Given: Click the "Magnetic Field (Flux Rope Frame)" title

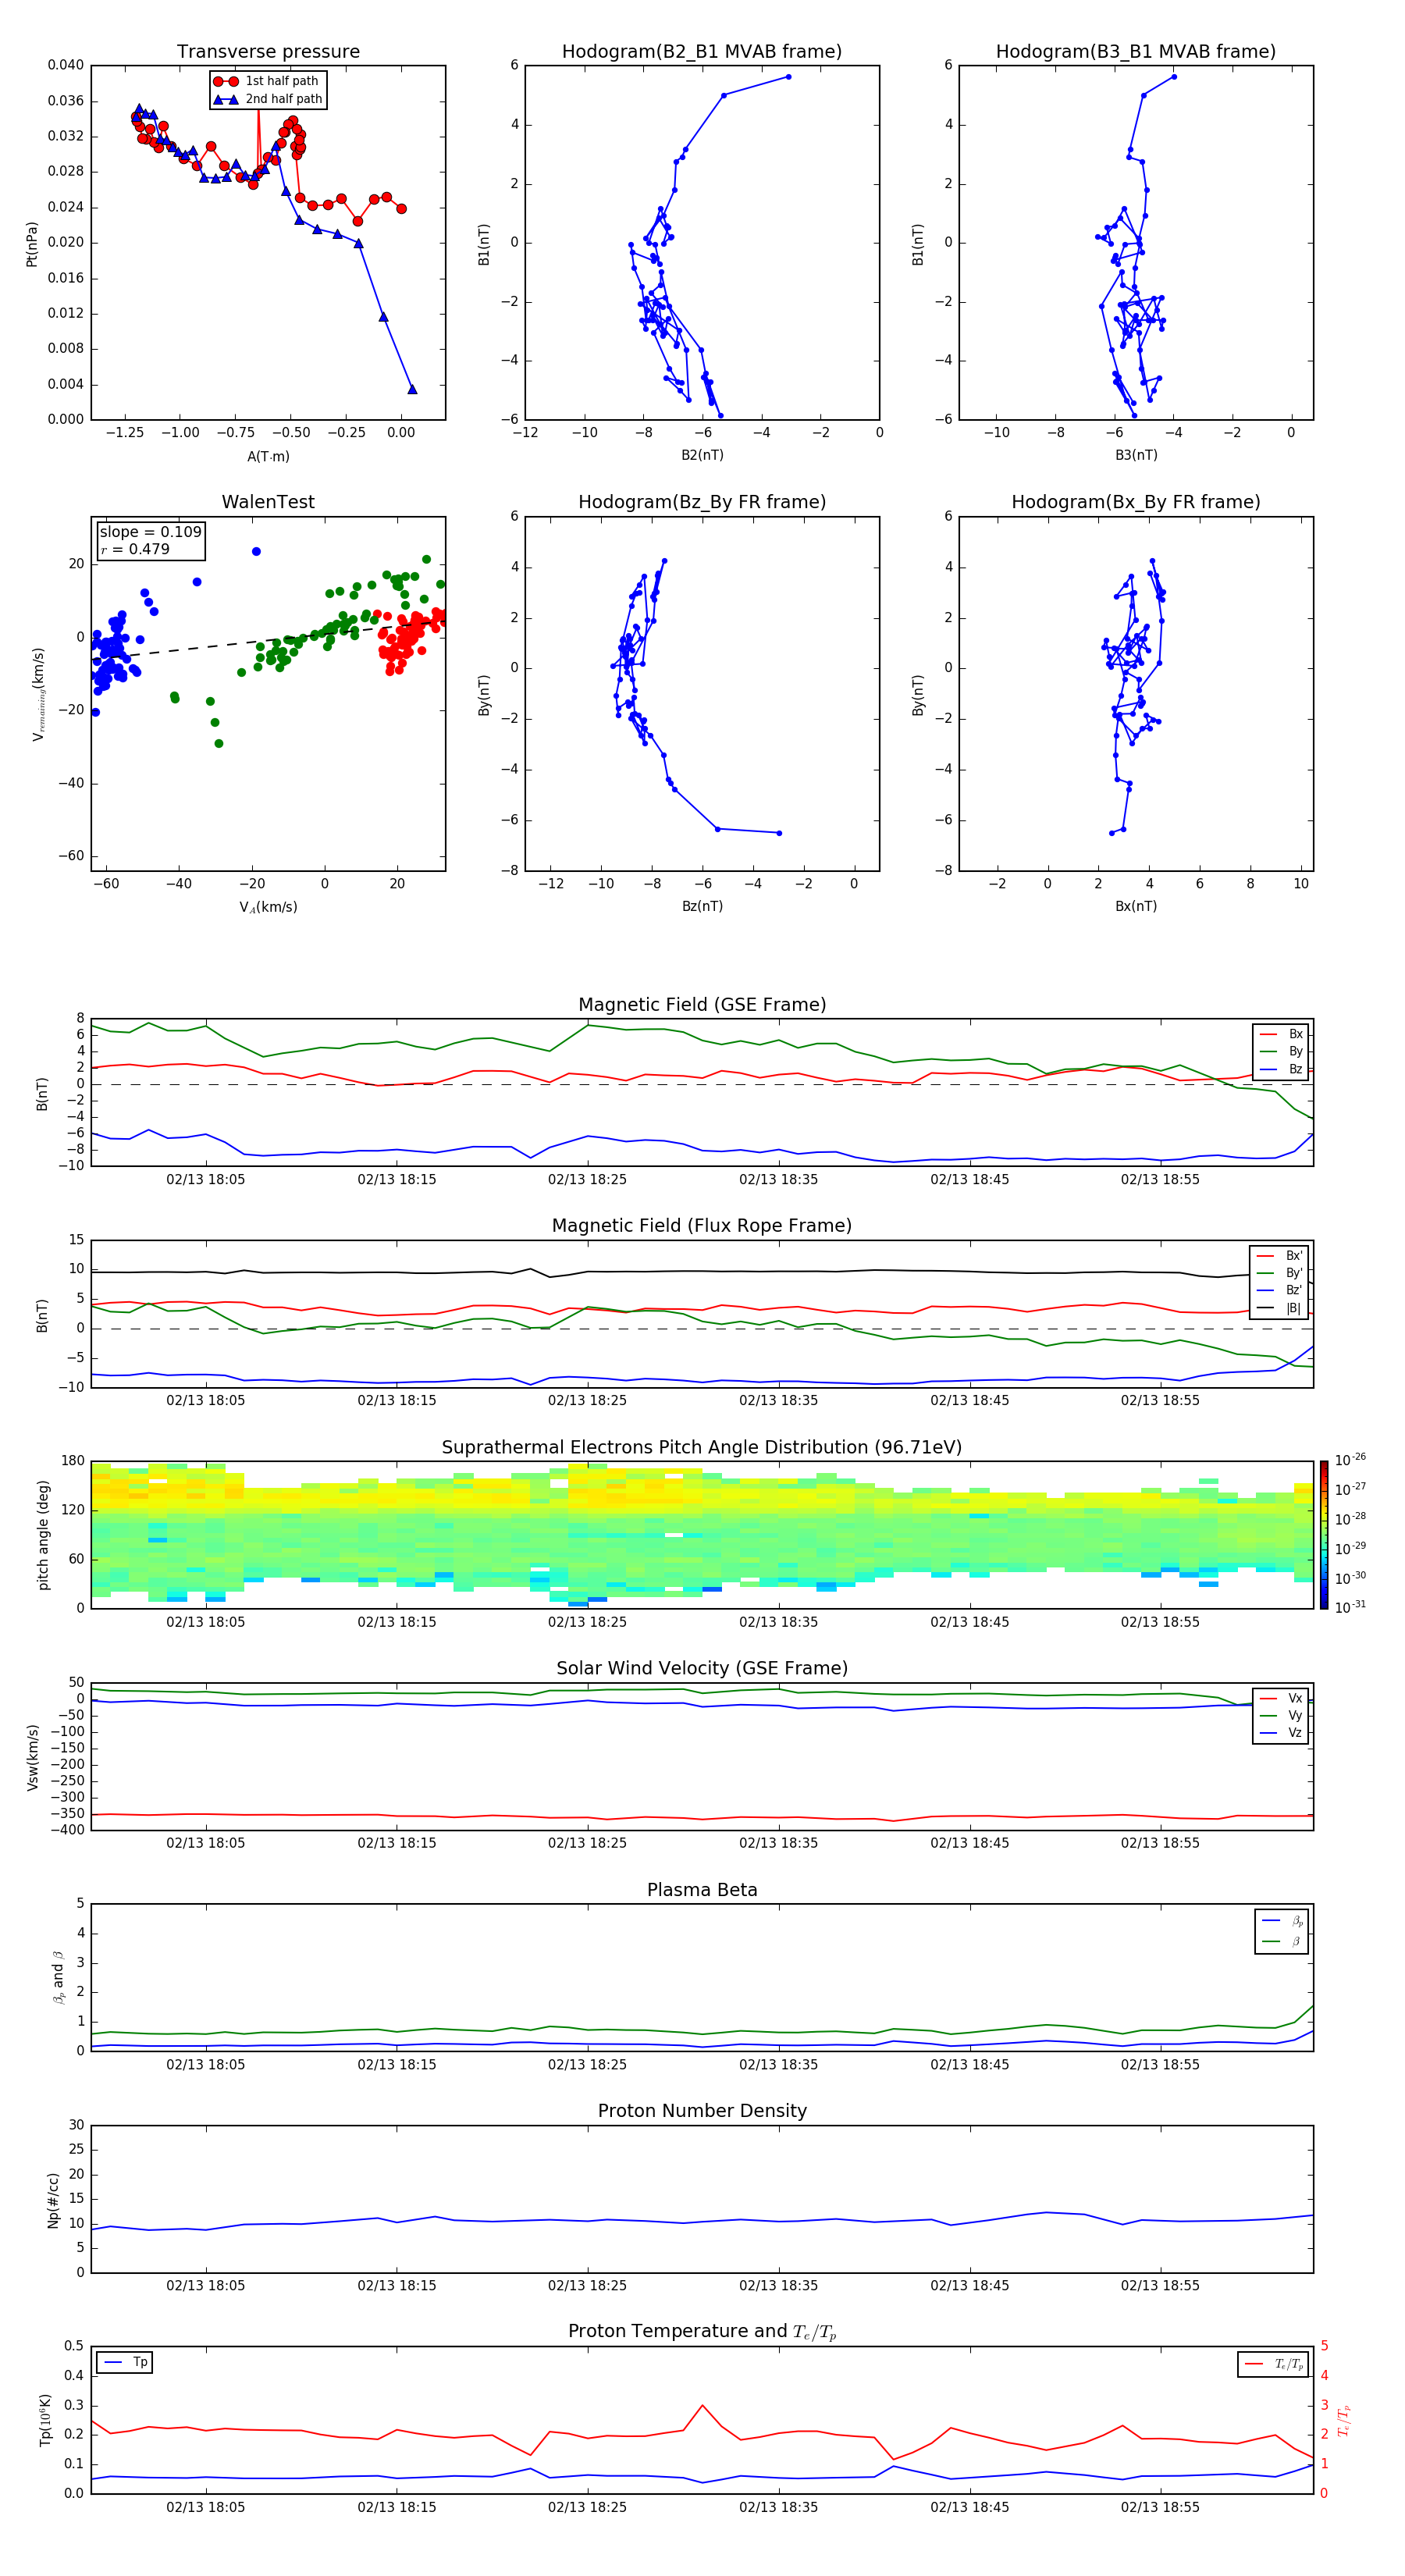Looking at the screenshot, I should [702, 1226].
